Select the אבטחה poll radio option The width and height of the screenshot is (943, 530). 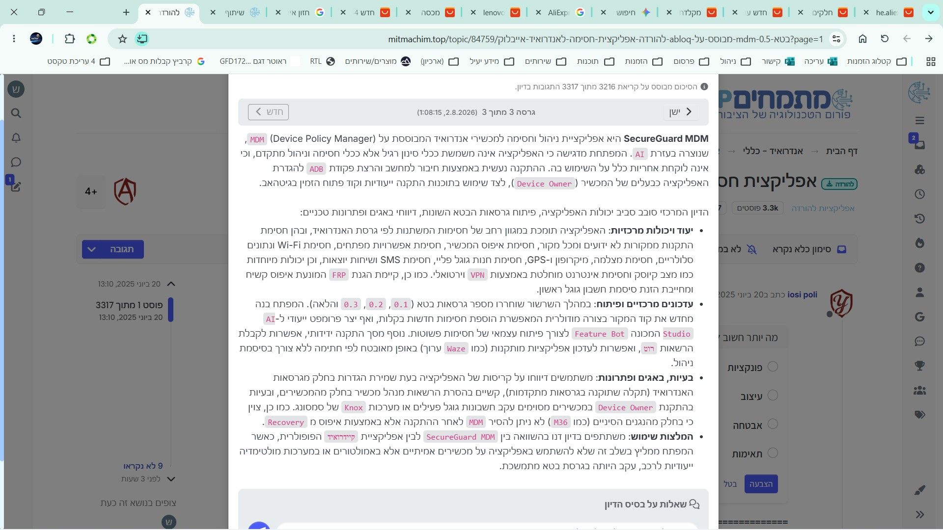pyautogui.click(x=773, y=424)
